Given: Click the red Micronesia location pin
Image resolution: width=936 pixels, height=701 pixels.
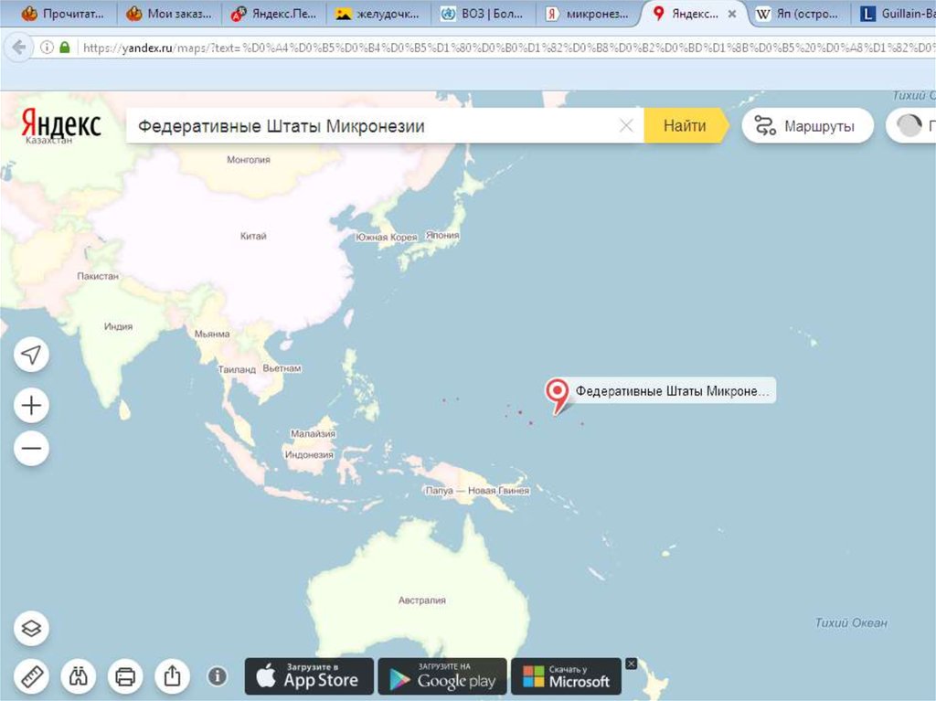Looking at the screenshot, I should click(556, 393).
